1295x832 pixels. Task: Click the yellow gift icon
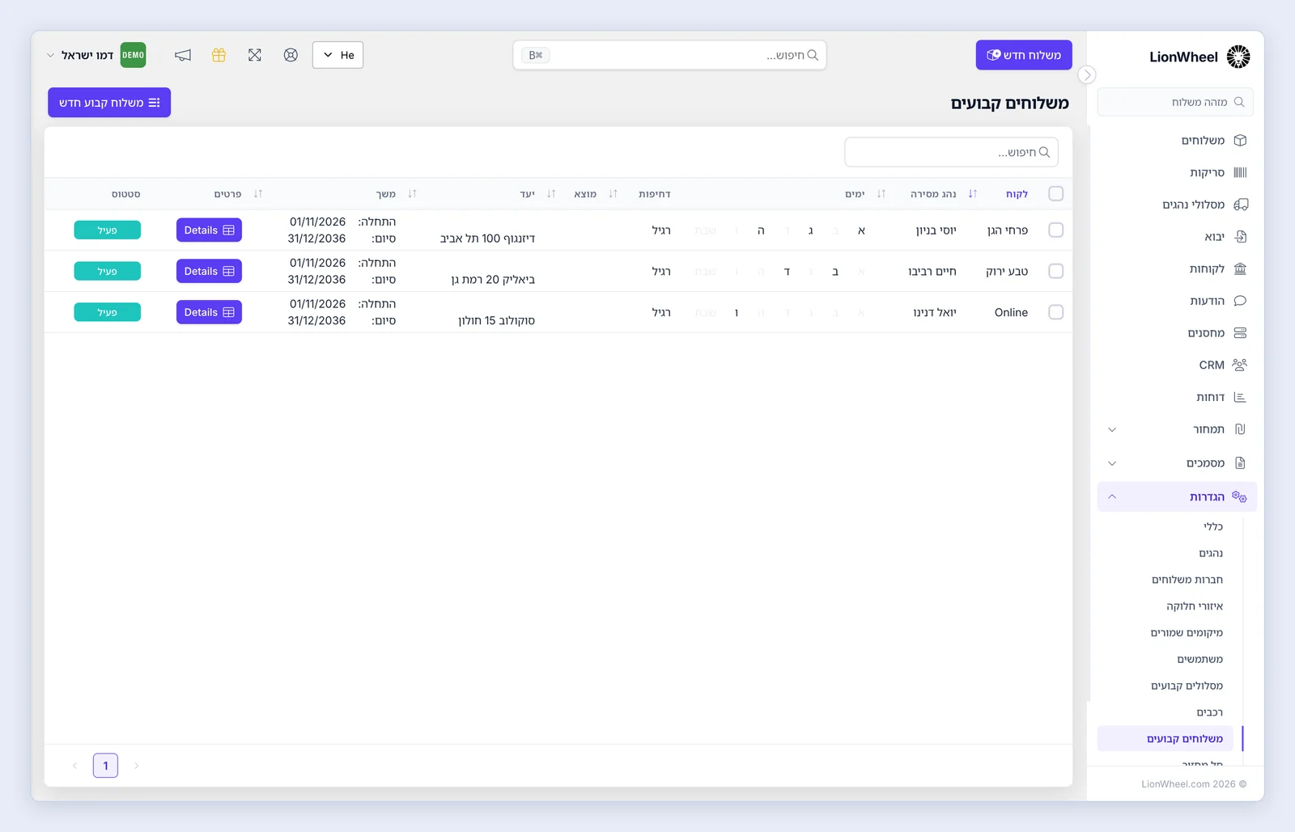click(x=219, y=55)
